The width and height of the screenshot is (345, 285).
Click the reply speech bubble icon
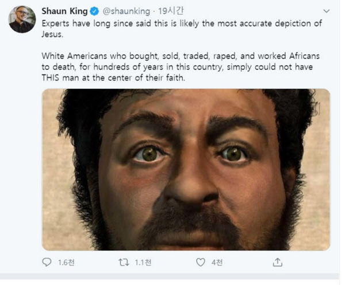[x=47, y=262]
